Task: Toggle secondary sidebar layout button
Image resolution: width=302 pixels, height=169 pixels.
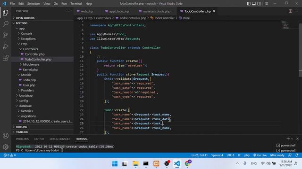Action: click(x=259, y=4)
